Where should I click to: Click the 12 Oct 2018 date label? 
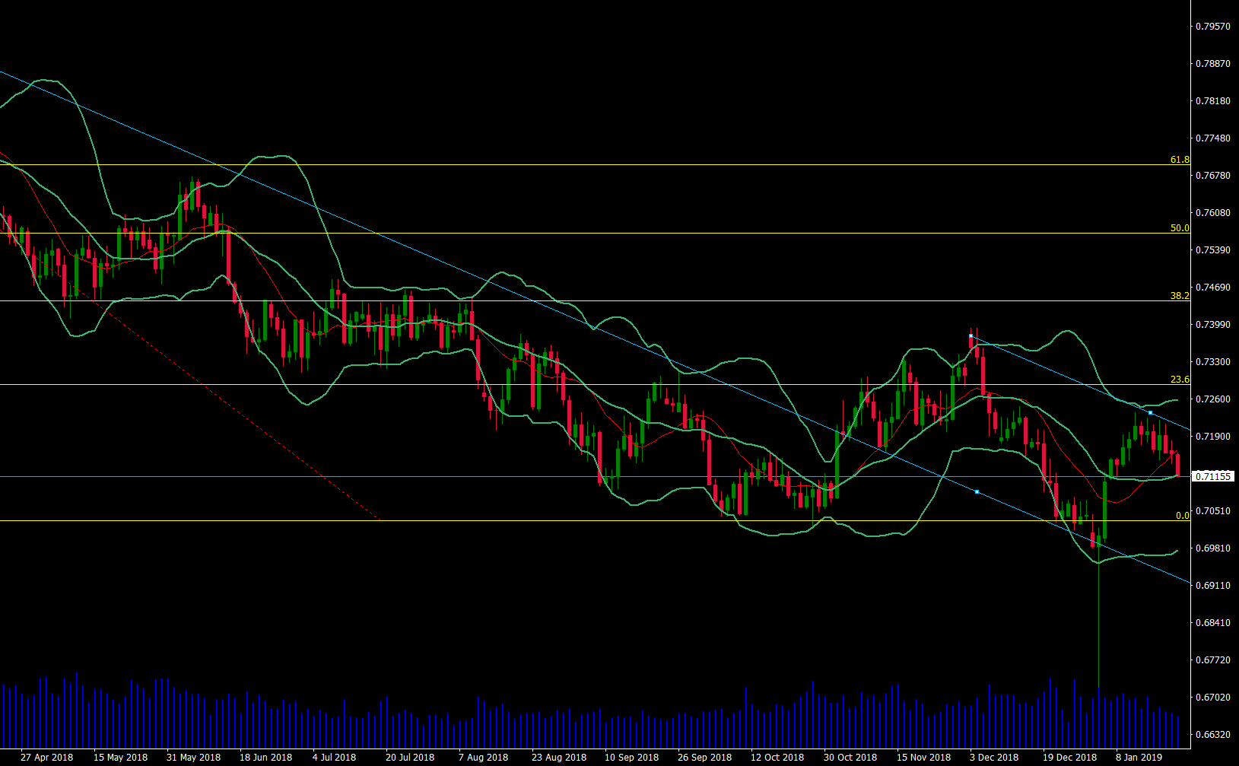(777, 758)
